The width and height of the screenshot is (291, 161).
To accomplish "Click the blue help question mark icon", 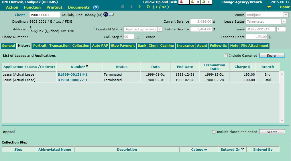I will pyautogui.click(x=96, y=7).
